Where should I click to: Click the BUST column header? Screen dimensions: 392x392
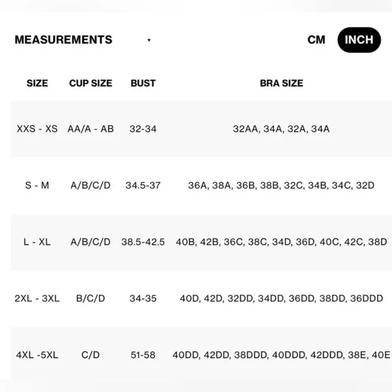pos(143,83)
